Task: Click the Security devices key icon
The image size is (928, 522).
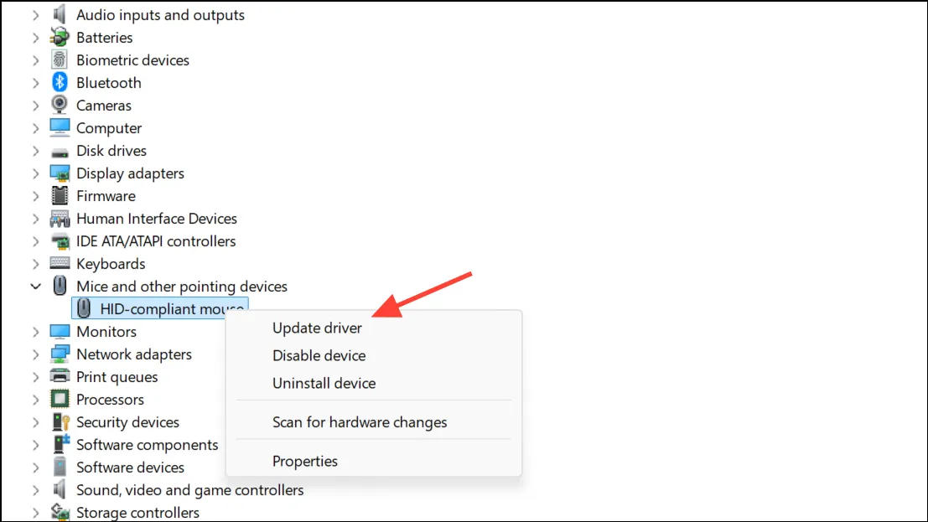Action: point(60,421)
